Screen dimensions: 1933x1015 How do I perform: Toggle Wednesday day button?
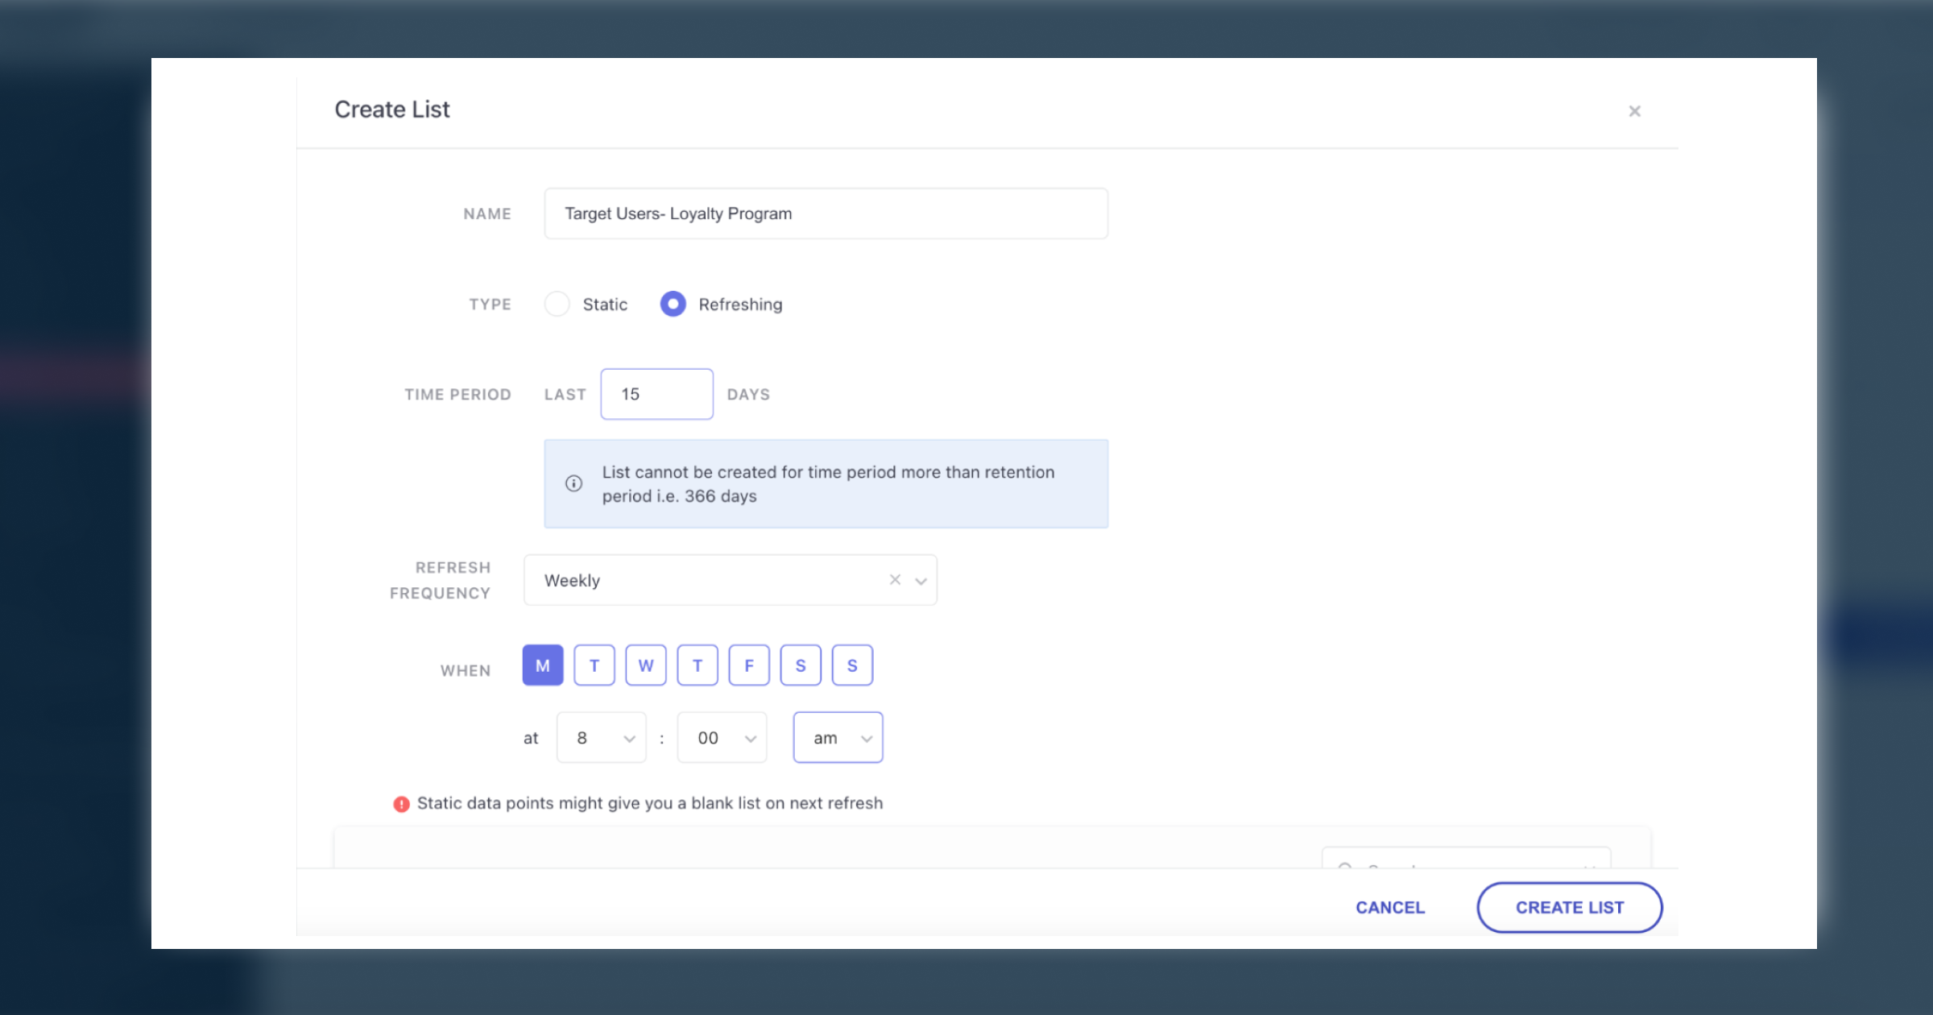(x=646, y=665)
